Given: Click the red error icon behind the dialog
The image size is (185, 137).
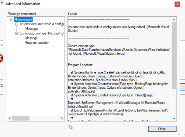Looking at the screenshot, I should [1, 58].
